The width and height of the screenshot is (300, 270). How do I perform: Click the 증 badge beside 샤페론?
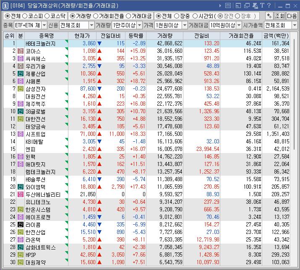(21, 81)
